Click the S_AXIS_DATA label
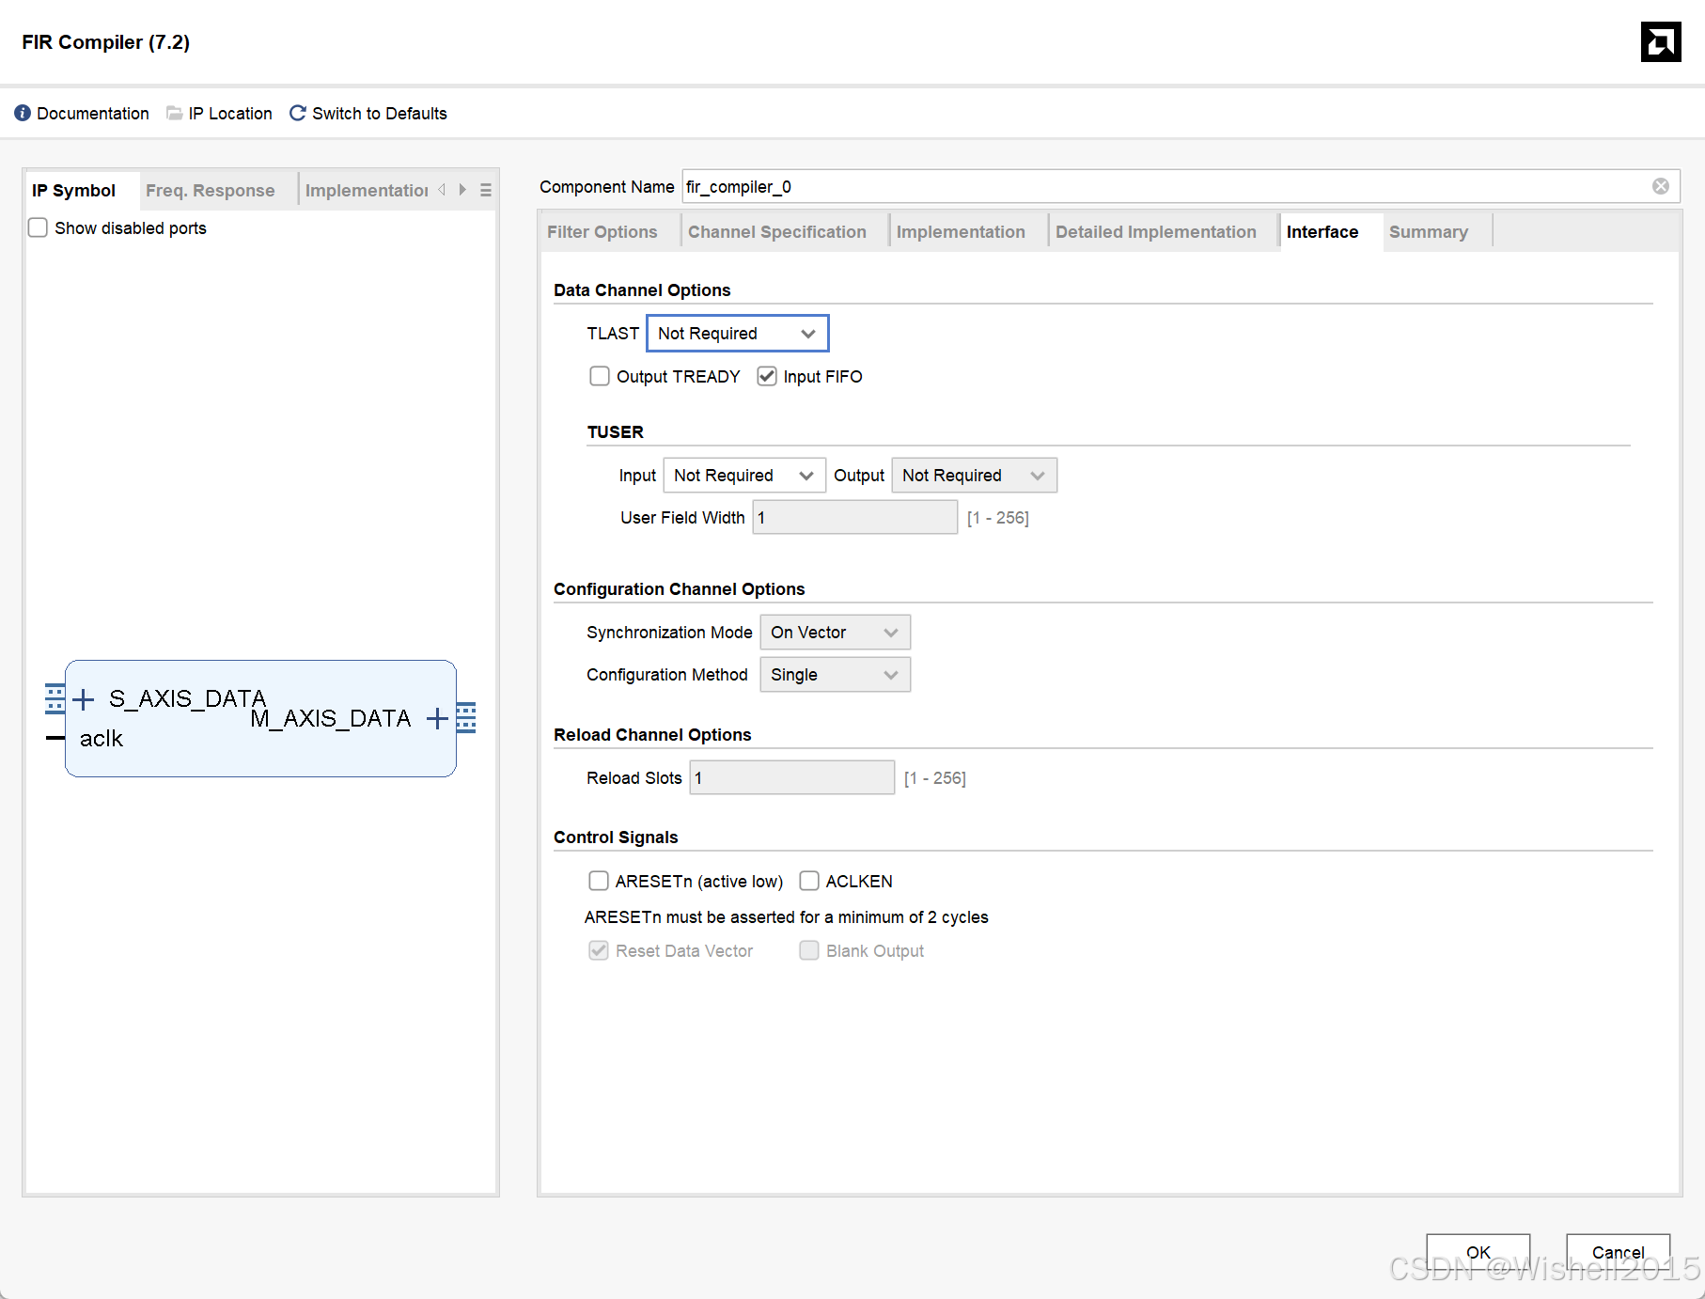Screen dimensions: 1705x1299 [x=188, y=699]
